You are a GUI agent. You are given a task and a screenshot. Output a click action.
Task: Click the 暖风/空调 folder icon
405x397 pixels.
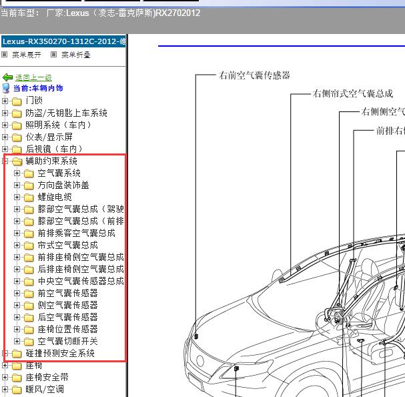pos(17,390)
